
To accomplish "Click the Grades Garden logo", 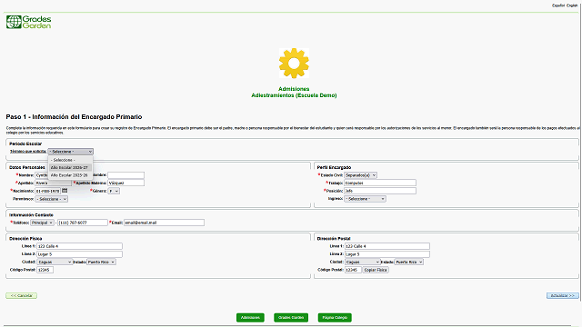I will click(28, 22).
